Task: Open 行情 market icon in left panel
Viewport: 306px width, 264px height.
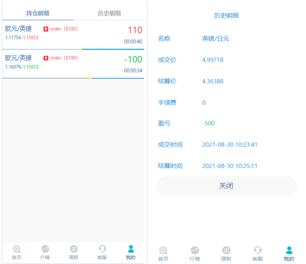Action: (x=45, y=249)
